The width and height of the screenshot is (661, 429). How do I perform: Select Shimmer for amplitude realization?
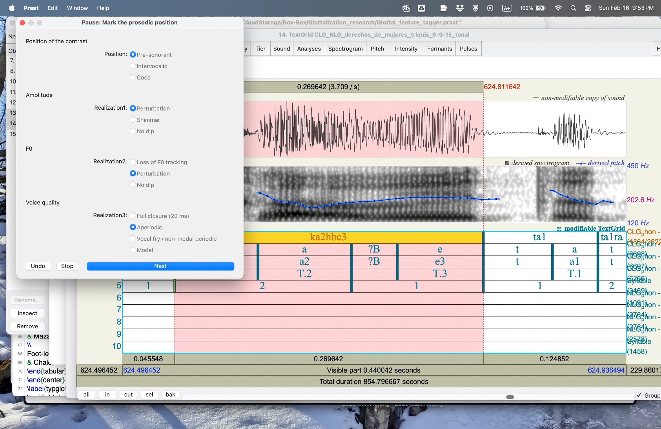(133, 120)
